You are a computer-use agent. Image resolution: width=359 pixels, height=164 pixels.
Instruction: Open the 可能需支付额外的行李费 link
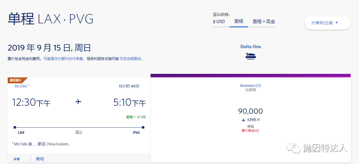pos(64,59)
